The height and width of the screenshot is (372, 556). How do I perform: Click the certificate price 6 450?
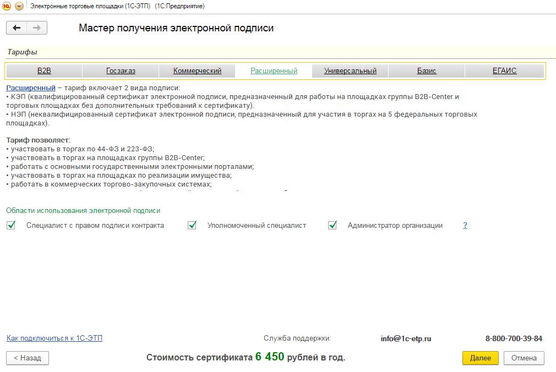click(270, 357)
